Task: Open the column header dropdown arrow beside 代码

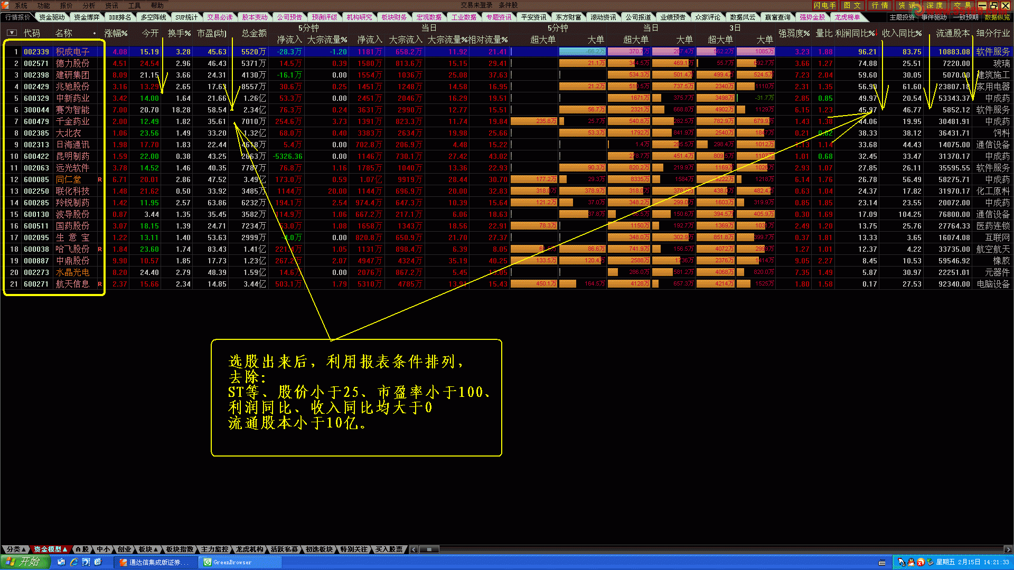Action: point(12,33)
